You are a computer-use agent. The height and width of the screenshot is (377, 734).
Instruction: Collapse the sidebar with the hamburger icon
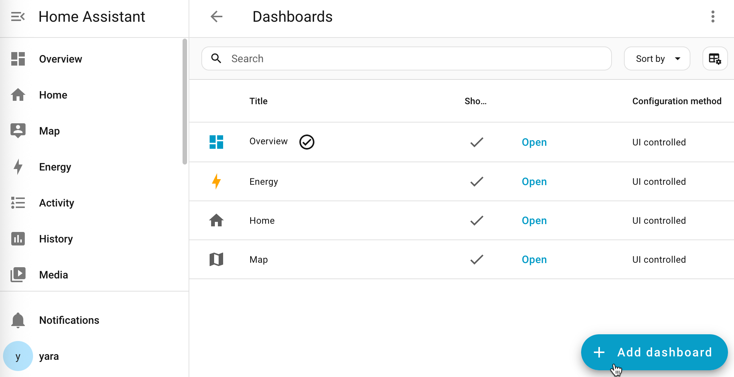click(18, 16)
